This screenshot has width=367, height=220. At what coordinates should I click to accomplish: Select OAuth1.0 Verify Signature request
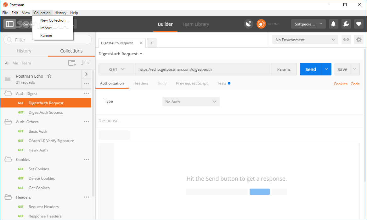(x=46, y=140)
